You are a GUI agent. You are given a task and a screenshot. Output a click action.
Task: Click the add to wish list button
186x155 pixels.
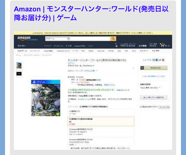[x=153, y=97]
